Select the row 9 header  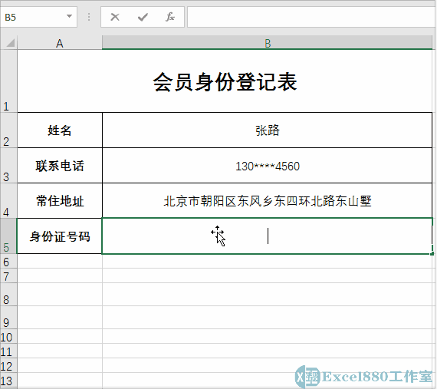8,318
